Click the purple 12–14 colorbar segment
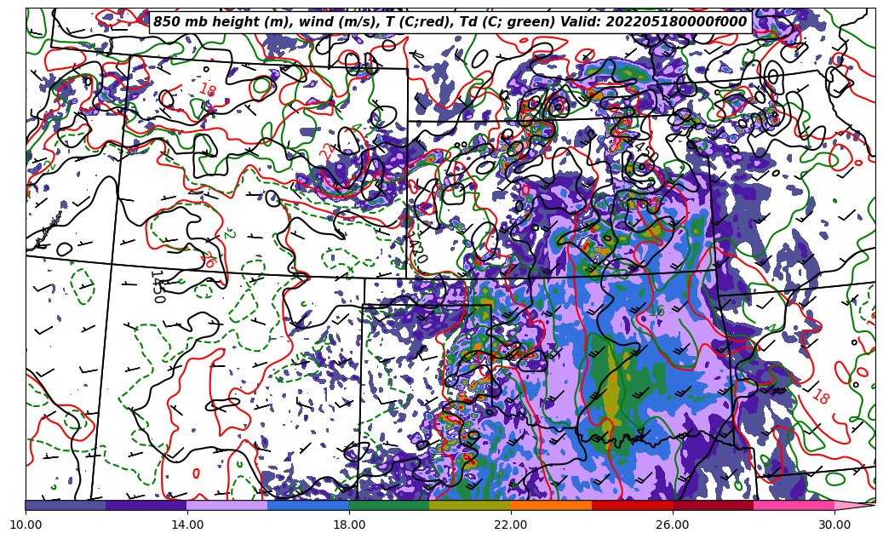This screenshot has width=883, height=539. coord(146,505)
